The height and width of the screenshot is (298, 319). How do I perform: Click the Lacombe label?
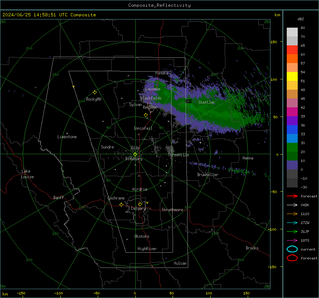[153, 89]
